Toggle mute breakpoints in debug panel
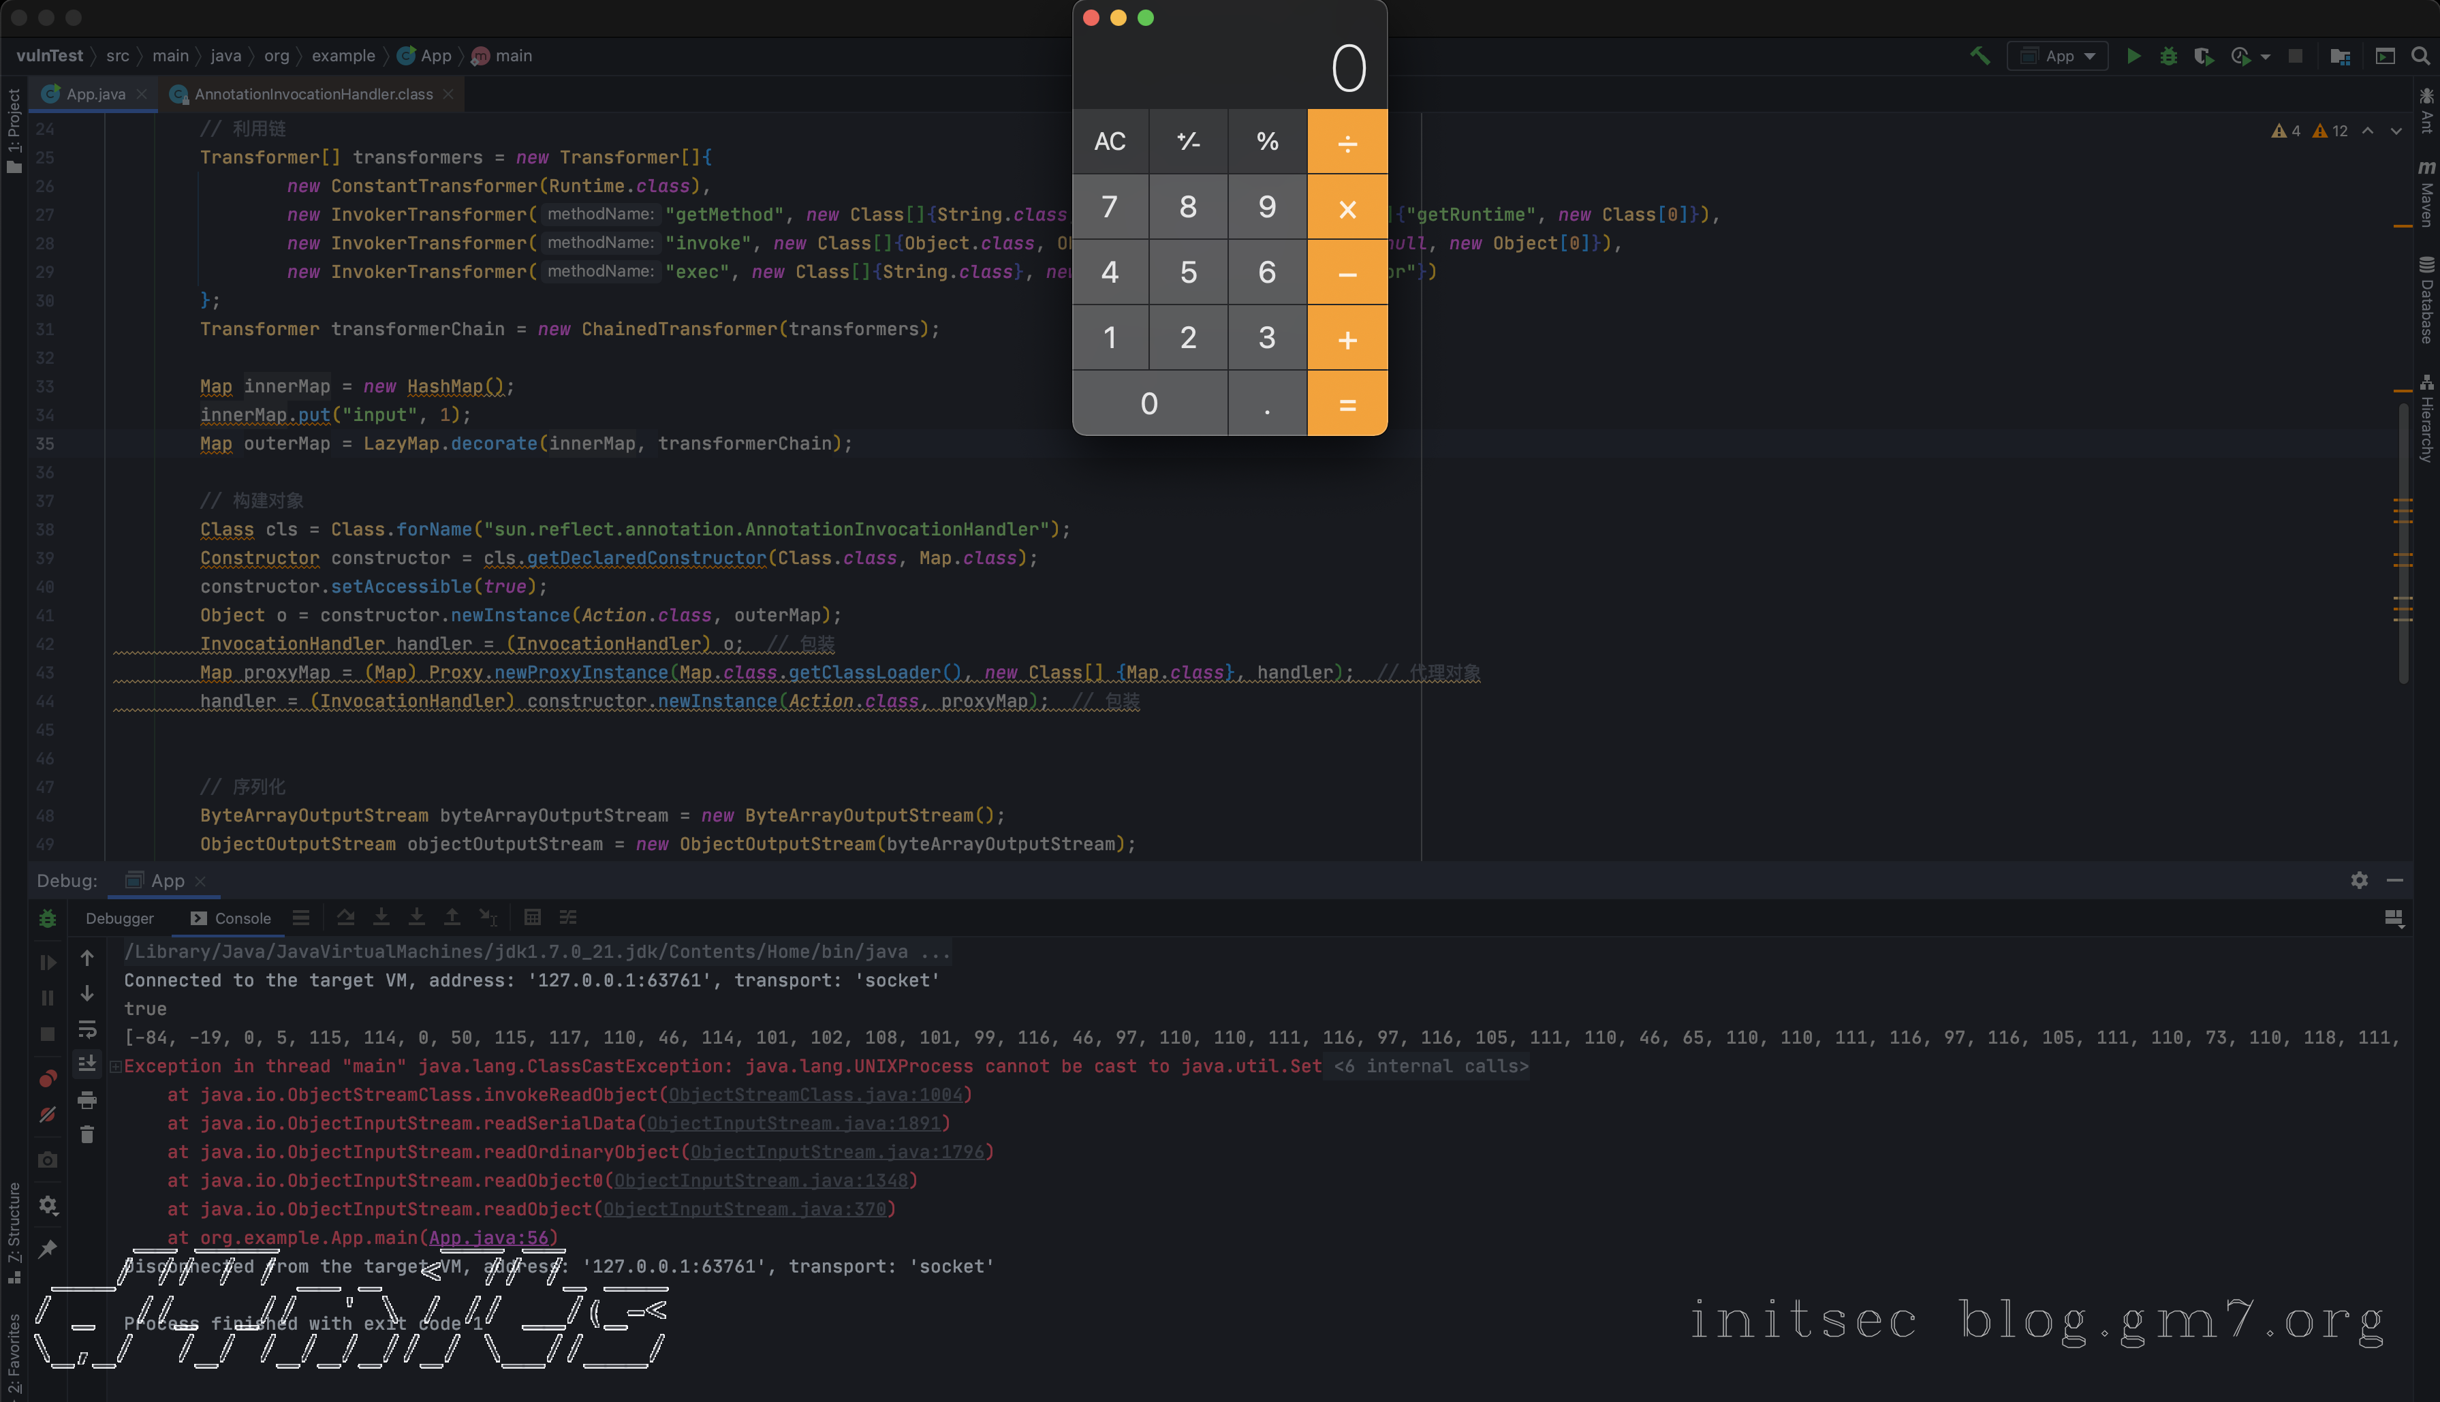Image resolution: width=2440 pixels, height=1402 pixels. click(47, 1115)
